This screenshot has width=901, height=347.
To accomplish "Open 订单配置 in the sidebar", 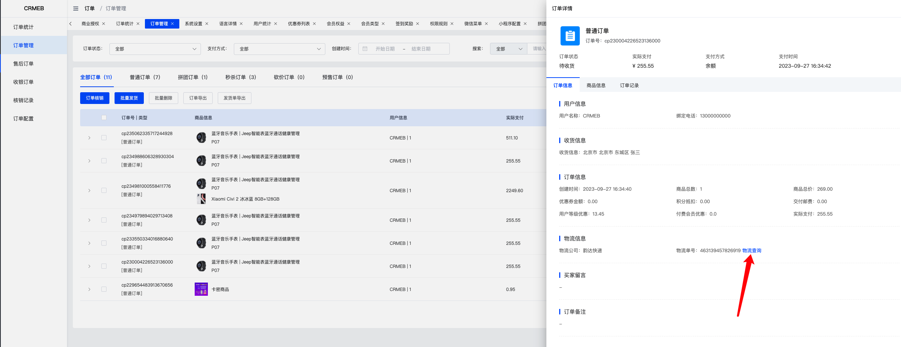I will tap(34, 119).
